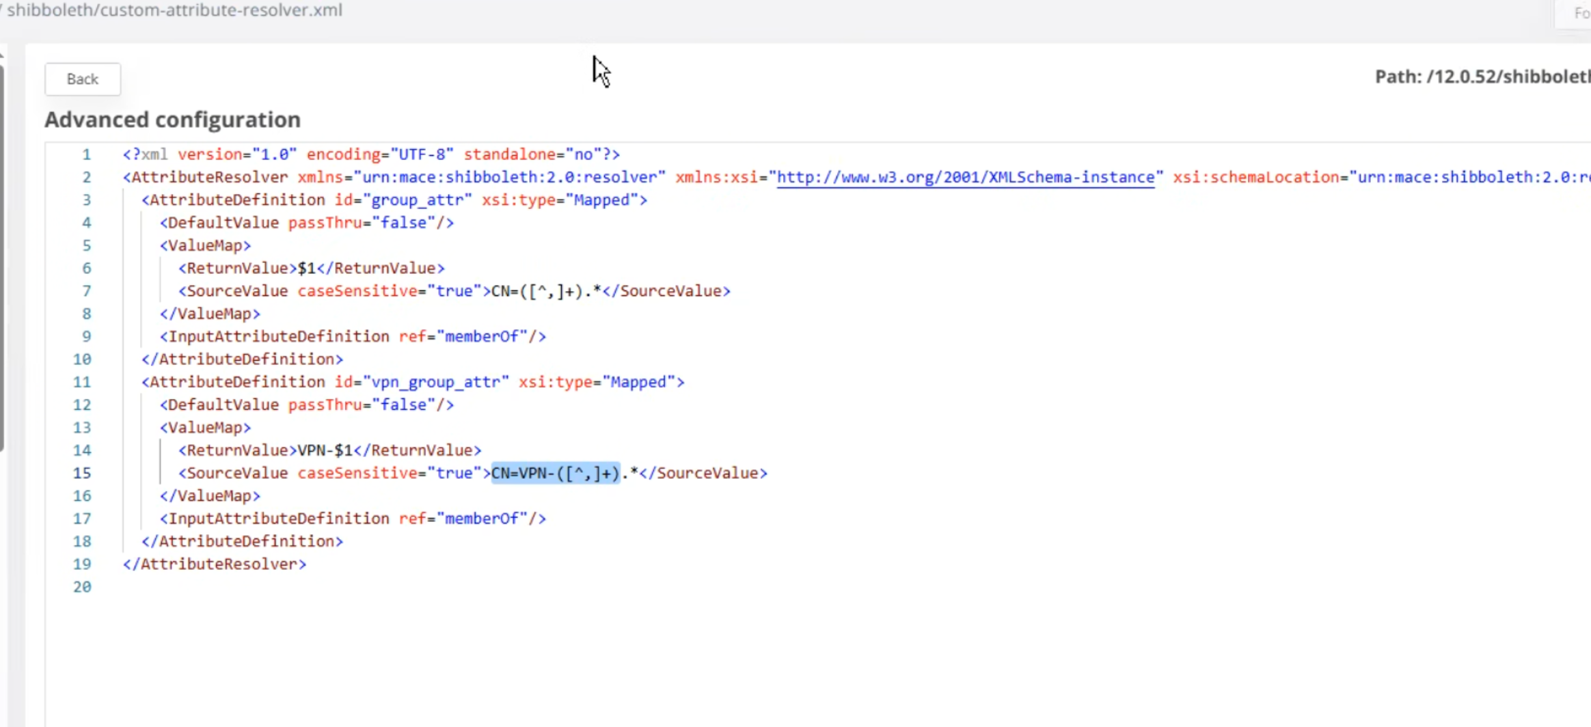The image size is (1591, 727).
Task: Click standalone="no" in the XML declaration
Action: tap(532, 154)
